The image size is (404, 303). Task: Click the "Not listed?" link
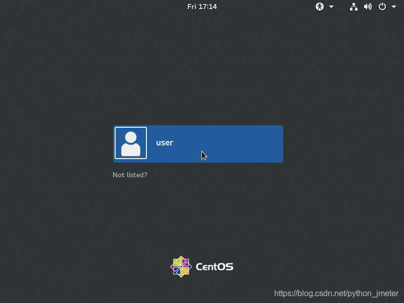(x=130, y=175)
